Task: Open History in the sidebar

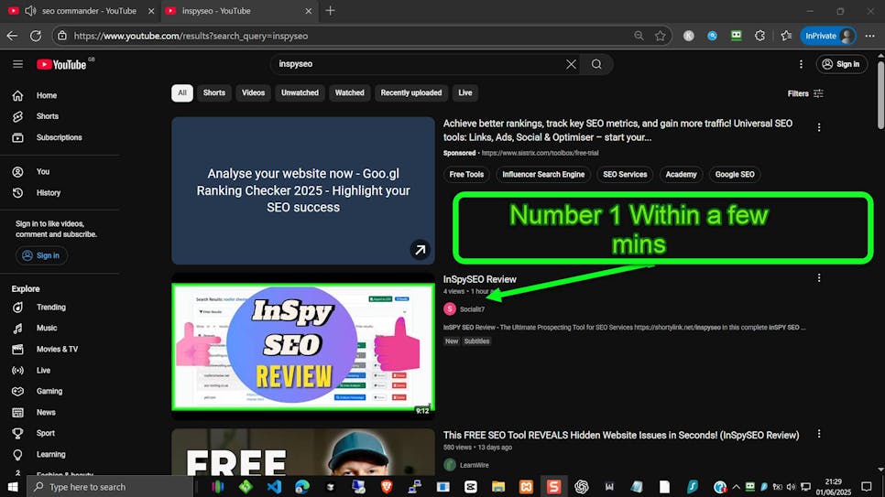Action: point(48,193)
